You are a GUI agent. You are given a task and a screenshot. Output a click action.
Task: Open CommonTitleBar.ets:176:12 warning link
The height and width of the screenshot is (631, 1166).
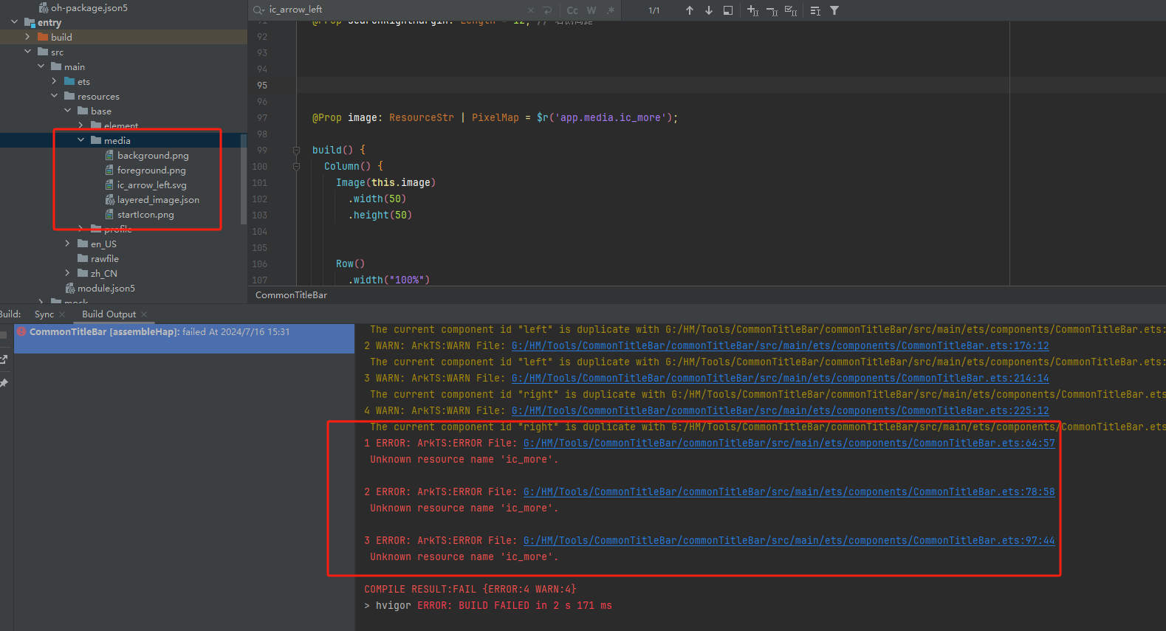(780, 345)
